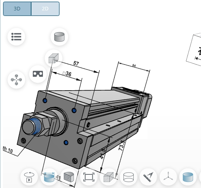201x188 pixels.
Task: Switch to the 3D view tab
Action: point(17,9)
